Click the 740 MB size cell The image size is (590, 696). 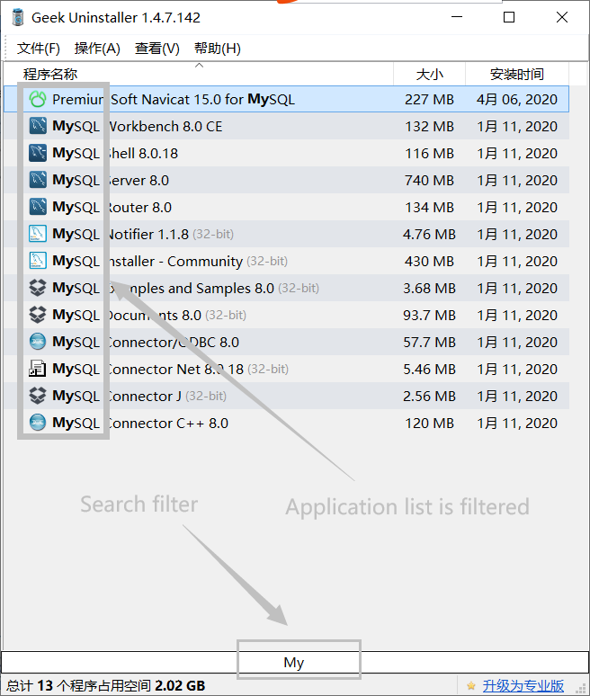[x=429, y=180]
